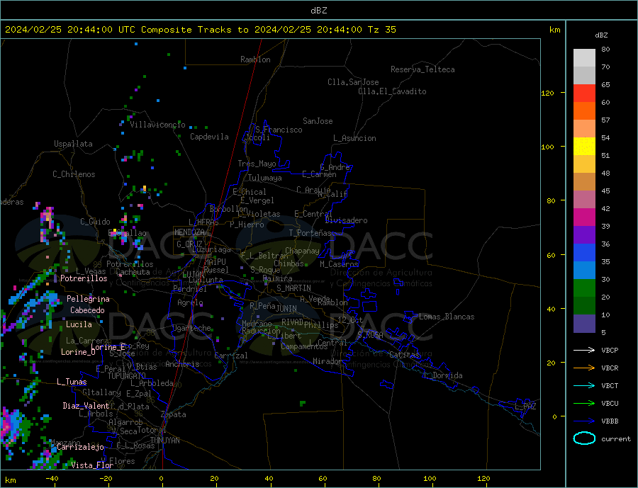Click the L_Asuncion label
Viewport: 638px width, 488px height.
click(x=354, y=138)
